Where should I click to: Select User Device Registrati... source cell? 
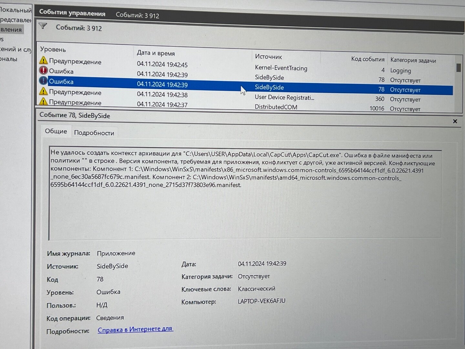[x=284, y=97]
